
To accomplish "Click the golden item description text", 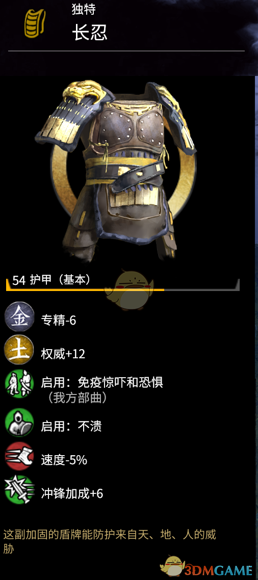I will click(110, 541).
